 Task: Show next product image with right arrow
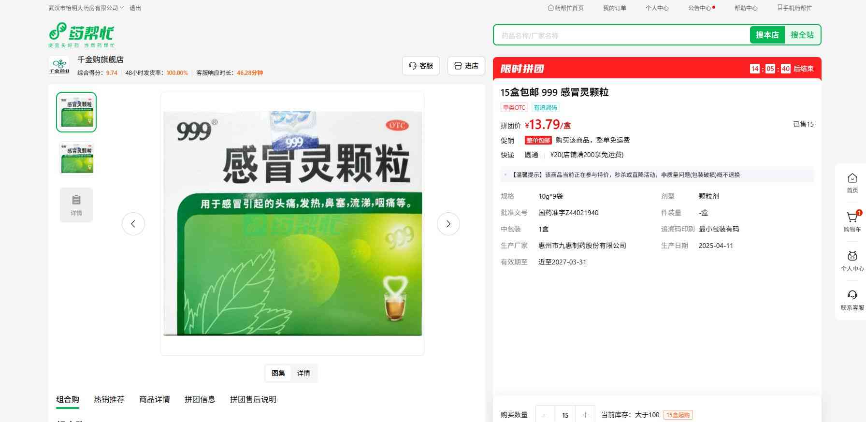[448, 224]
